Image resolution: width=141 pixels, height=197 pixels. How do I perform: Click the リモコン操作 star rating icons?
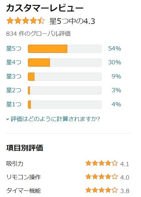tap(102, 177)
